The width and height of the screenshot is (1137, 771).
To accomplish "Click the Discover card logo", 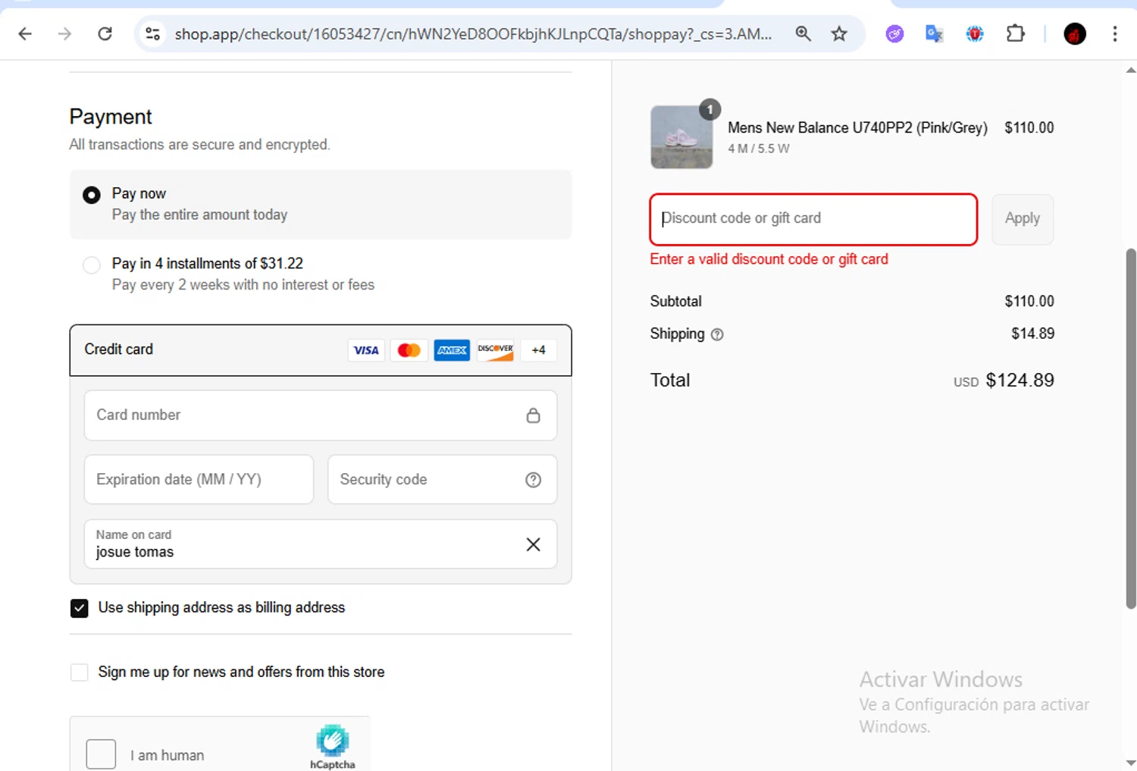I will (495, 350).
